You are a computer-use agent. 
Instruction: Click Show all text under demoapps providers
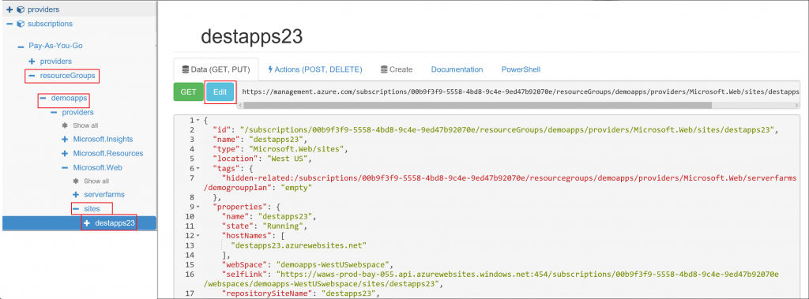coord(85,125)
